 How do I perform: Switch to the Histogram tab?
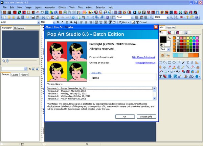click(x=19, y=28)
